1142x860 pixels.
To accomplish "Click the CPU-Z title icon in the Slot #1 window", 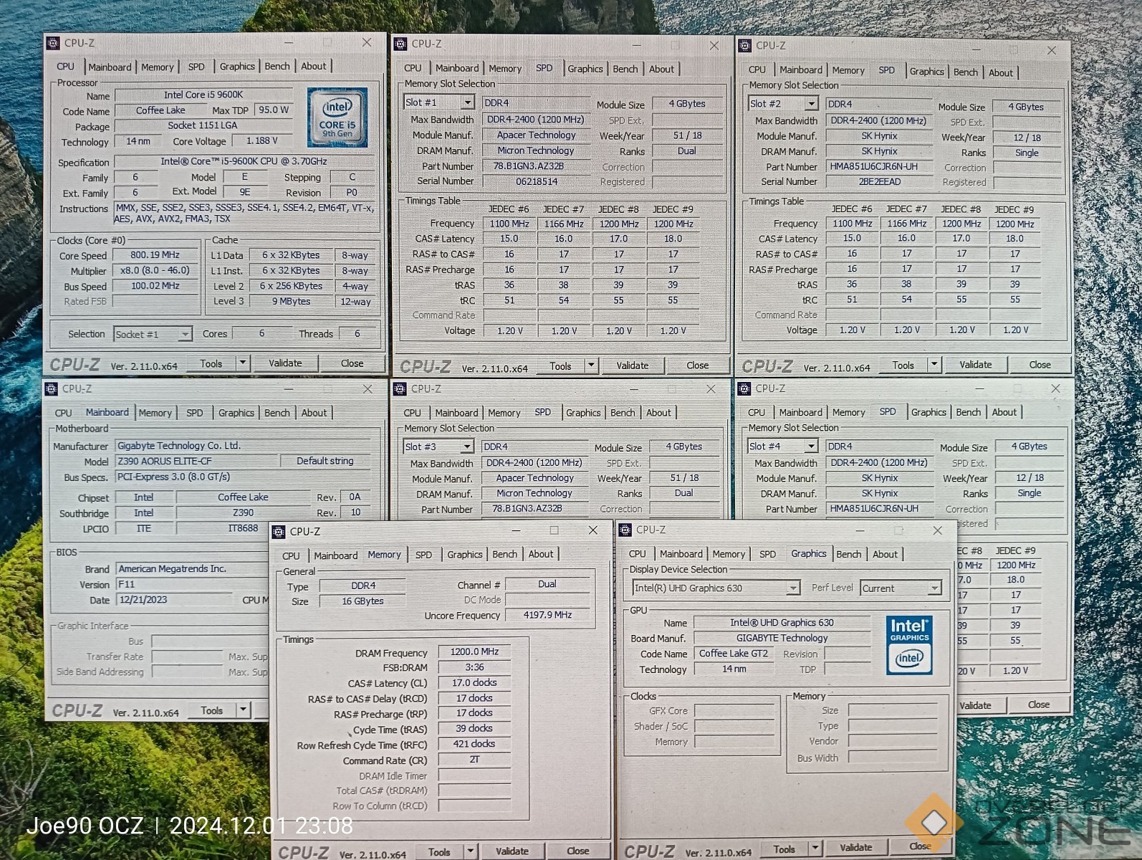I will pyautogui.click(x=400, y=44).
